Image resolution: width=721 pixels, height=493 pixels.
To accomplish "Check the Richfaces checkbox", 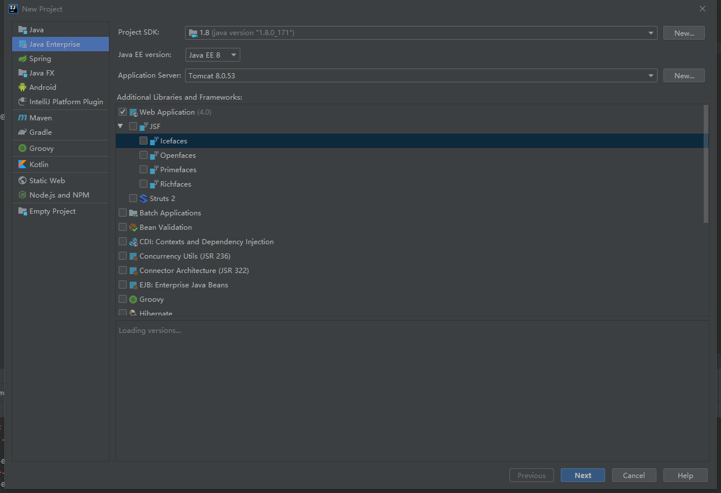I will (144, 184).
